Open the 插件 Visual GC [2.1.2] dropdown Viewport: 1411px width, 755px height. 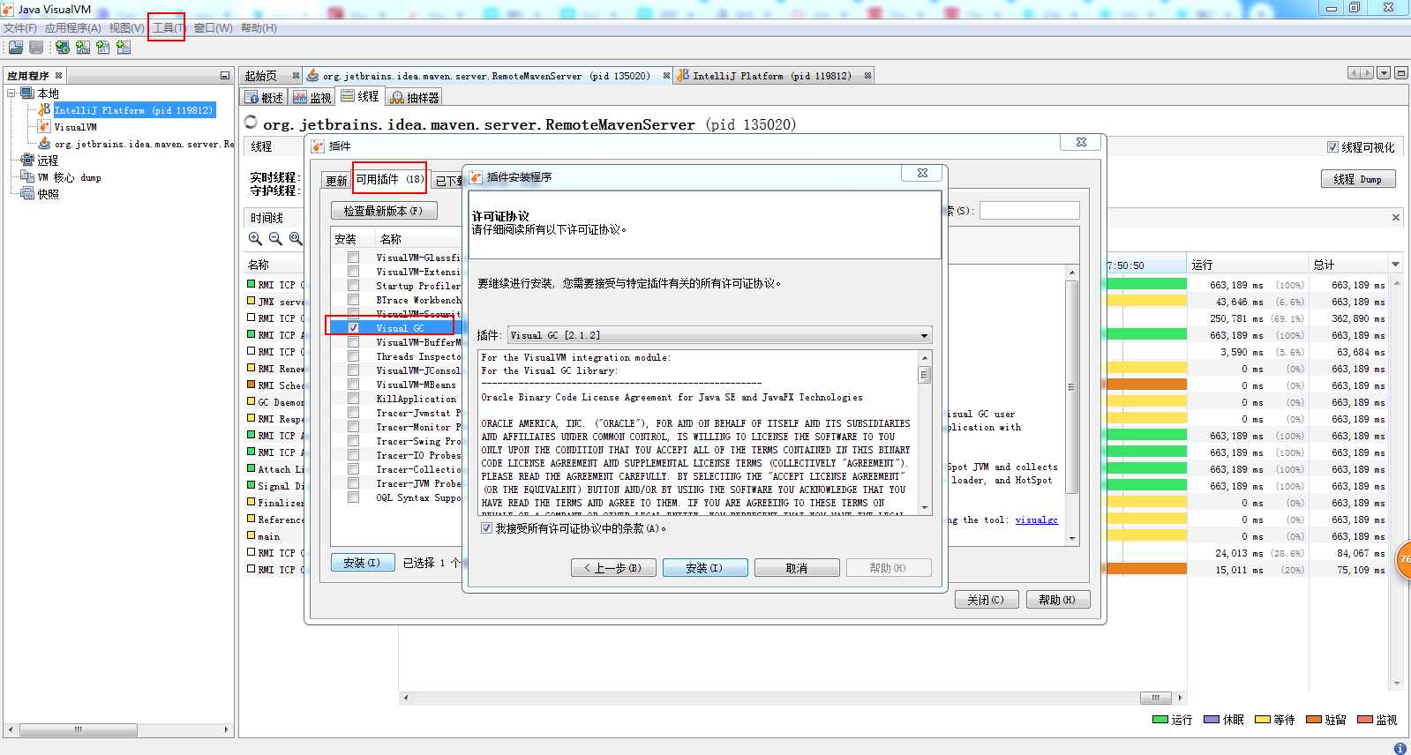pos(719,335)
